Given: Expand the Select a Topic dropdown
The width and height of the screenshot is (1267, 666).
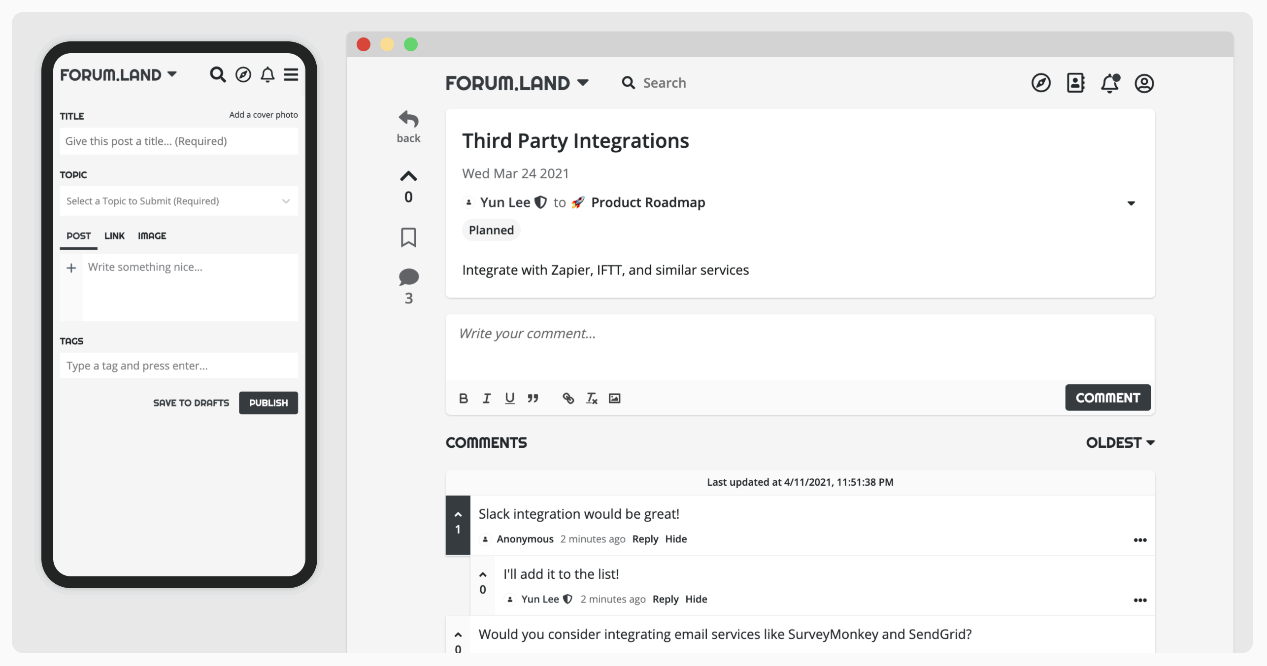Looking at the screenshot, I should pos(179,201).
